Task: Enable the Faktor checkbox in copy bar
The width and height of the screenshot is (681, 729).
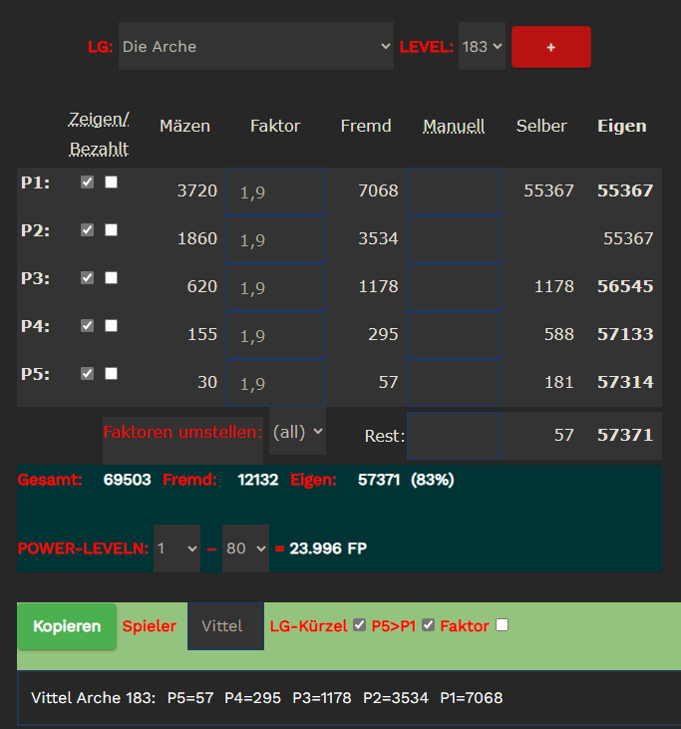Action: [502, 625]
